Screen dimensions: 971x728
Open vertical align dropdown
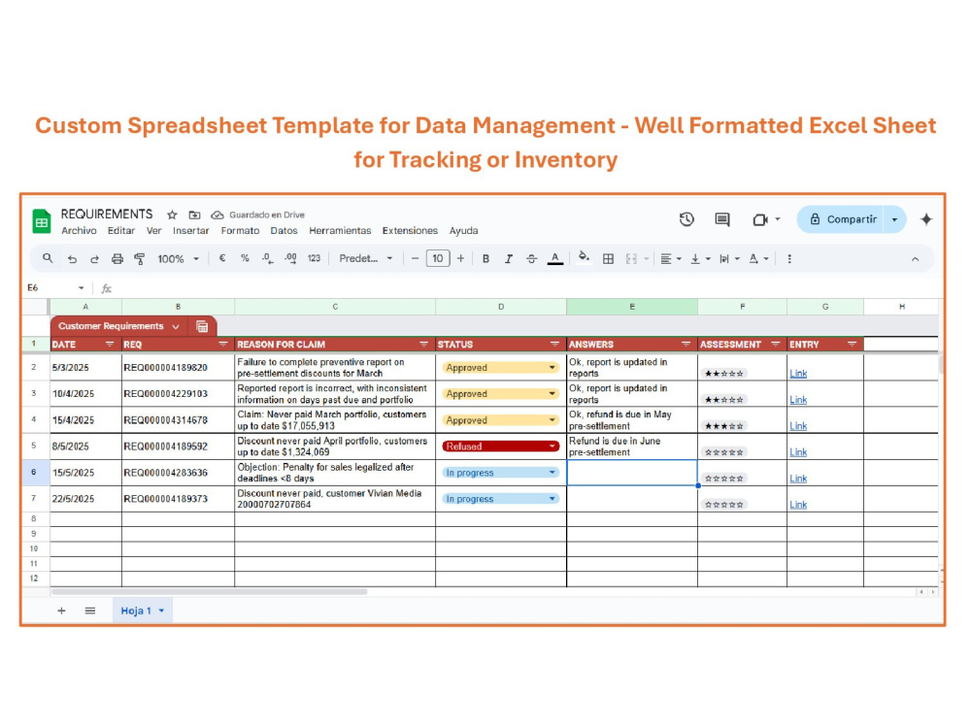click(x=700, y=259)
